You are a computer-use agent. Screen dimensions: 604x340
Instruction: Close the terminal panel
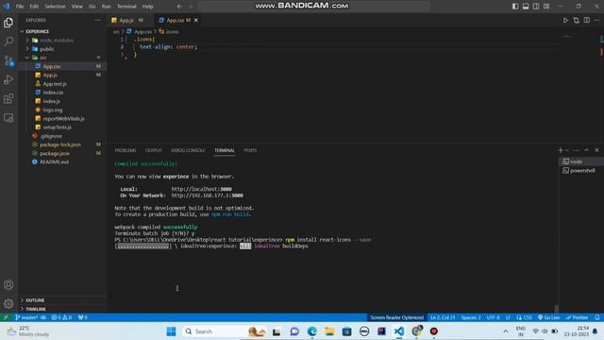597,150
